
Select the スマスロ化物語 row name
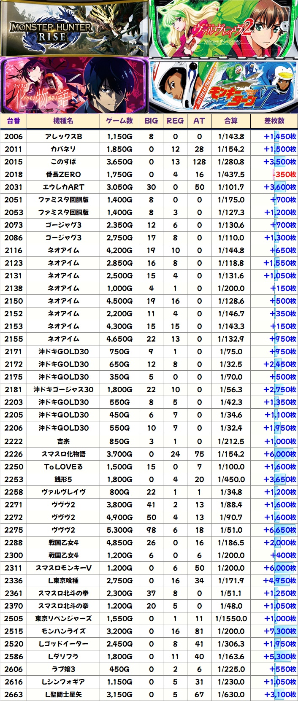click(63, 454)
